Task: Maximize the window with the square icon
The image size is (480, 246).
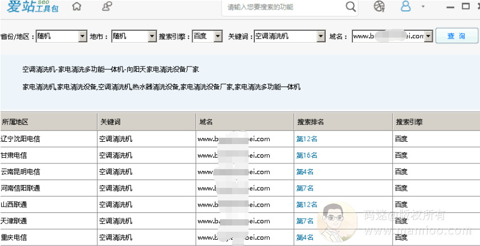Action: 466,6
